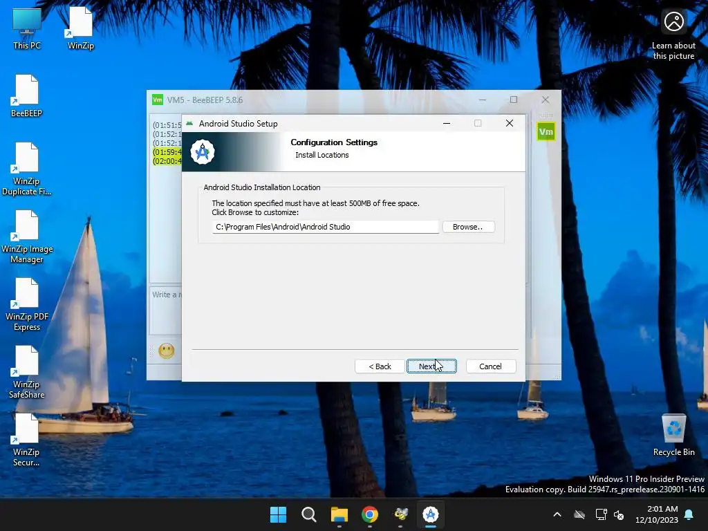Open Google Chrome from the taskbar
Screen dimensions: 708x531
point(370,514)
